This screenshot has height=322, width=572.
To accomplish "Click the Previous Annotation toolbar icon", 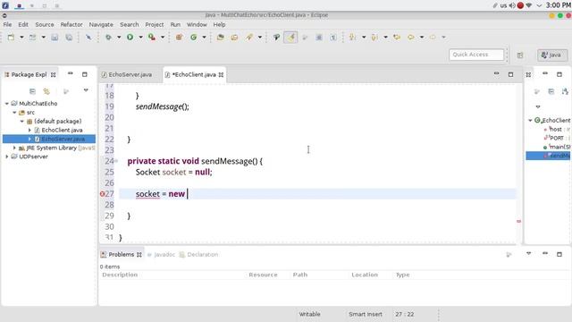I will [374, 38].
